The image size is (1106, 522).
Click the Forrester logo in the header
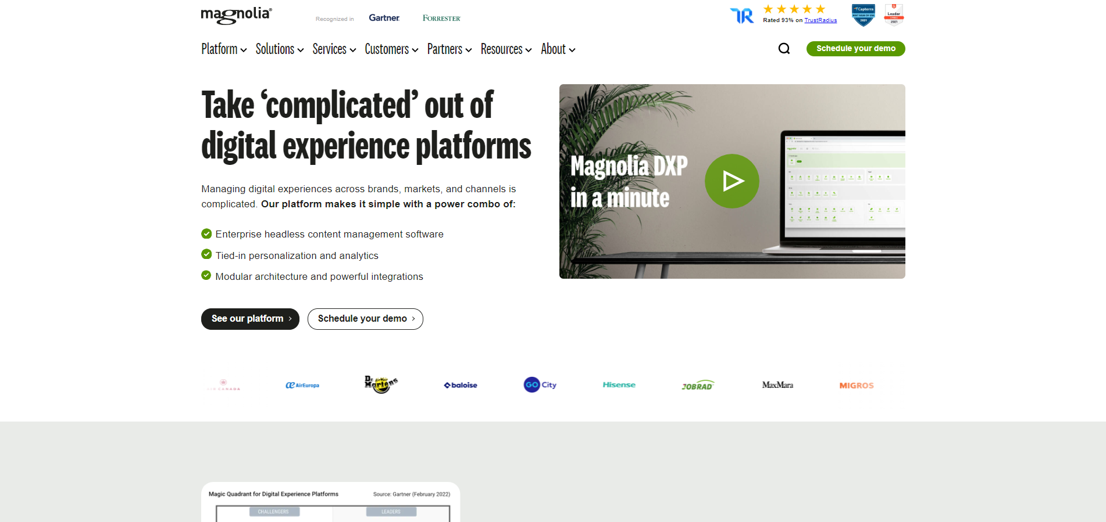(441, 19)
